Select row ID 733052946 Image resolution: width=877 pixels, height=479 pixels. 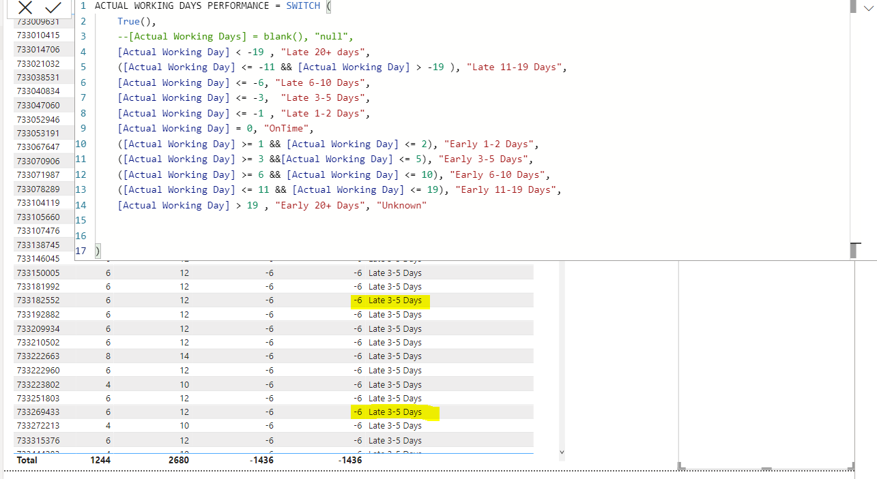[38, 119]
